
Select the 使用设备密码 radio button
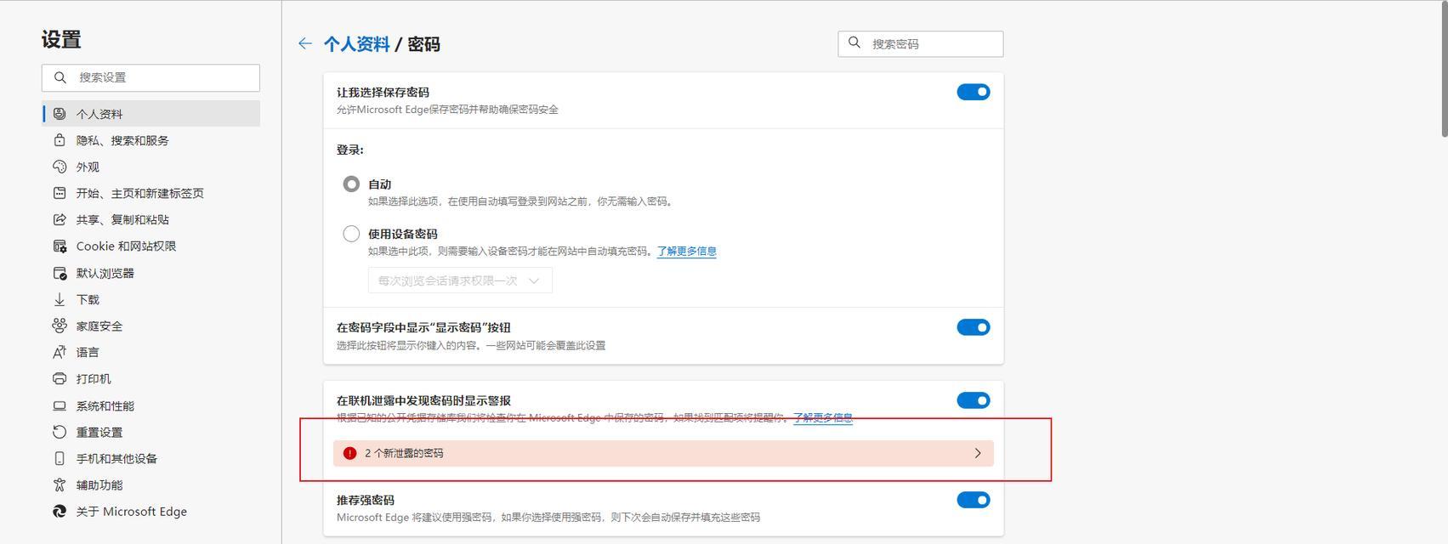pyautogui.click(x=351, y=234)
